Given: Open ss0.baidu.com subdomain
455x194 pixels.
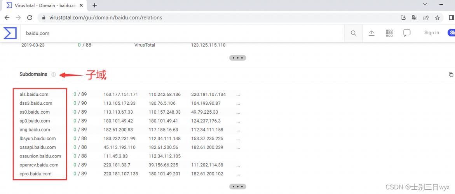Looking at the screenshot, I should coord(35,112).
